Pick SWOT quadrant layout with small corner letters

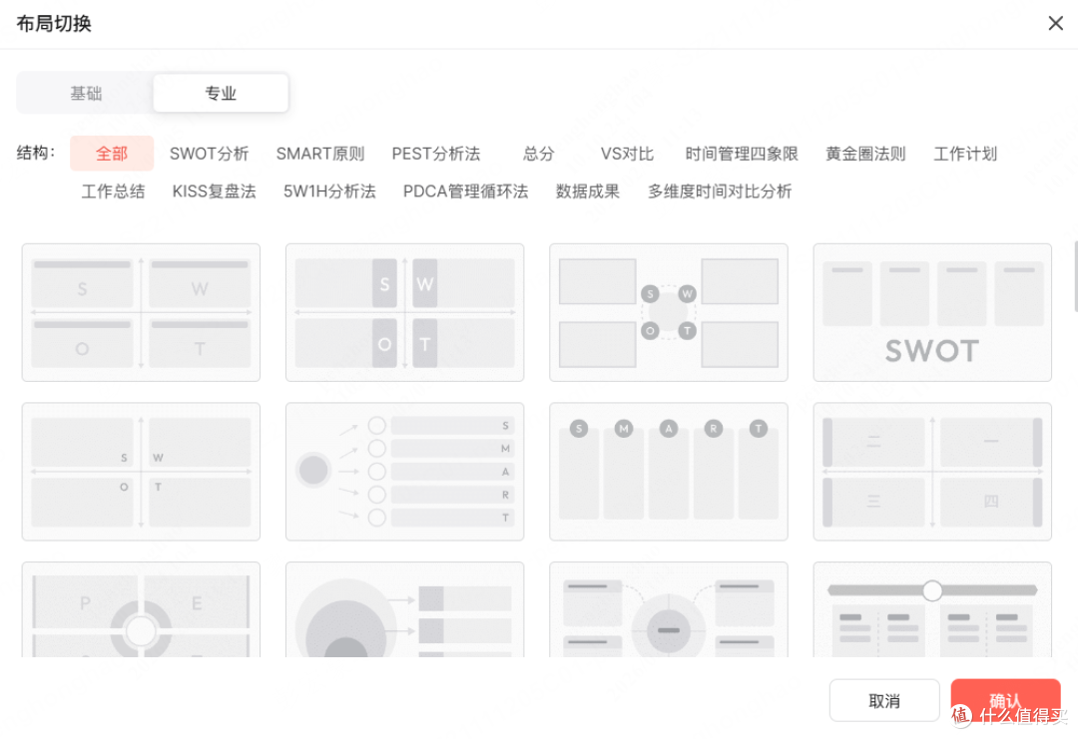pos(141,472)
